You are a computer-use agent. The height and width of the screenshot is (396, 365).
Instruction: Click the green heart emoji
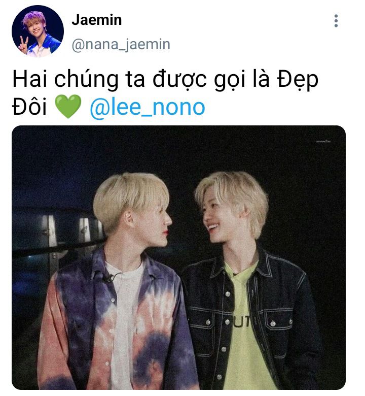(68, 106)
